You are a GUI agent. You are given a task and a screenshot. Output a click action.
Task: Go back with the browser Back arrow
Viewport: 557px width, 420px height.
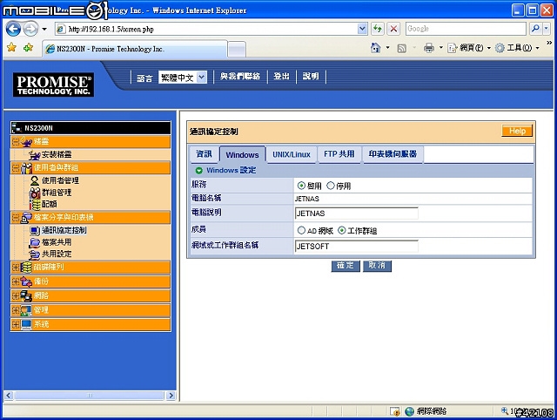13,29
